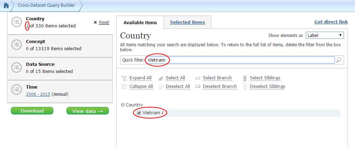The width and height of the screenshot is (355, 147).
Task: Open the Show elements as dropdown
Action: [x=324, y=35]
